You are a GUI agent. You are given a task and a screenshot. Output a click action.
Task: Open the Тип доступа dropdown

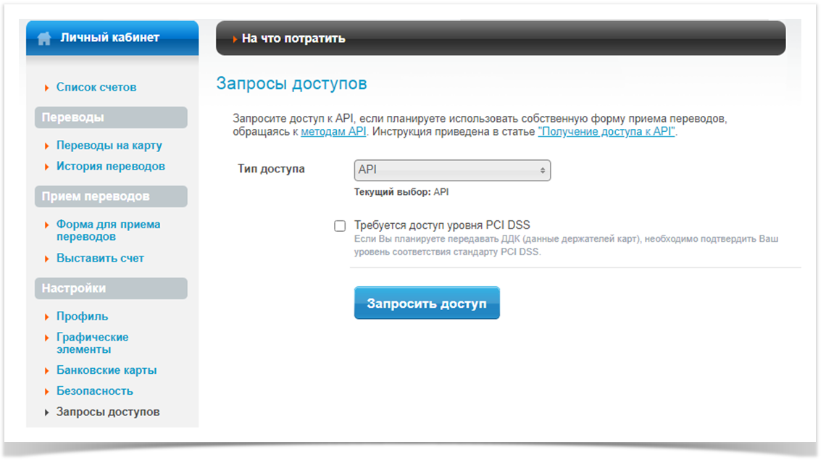click(x=452, y=170)
